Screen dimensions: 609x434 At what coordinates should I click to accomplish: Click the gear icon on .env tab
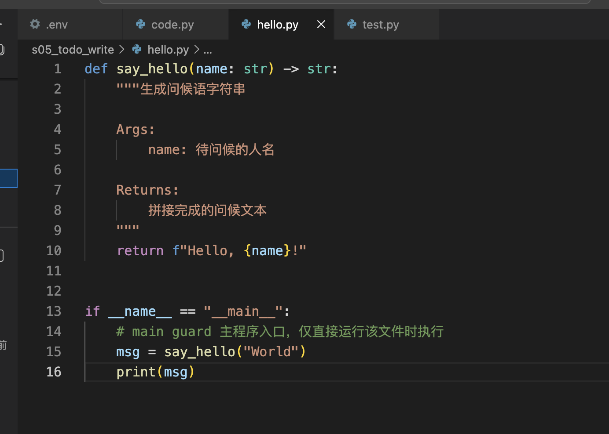(x=35, y=24)
